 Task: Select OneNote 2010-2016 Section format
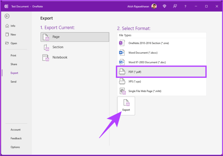[162, 43]
